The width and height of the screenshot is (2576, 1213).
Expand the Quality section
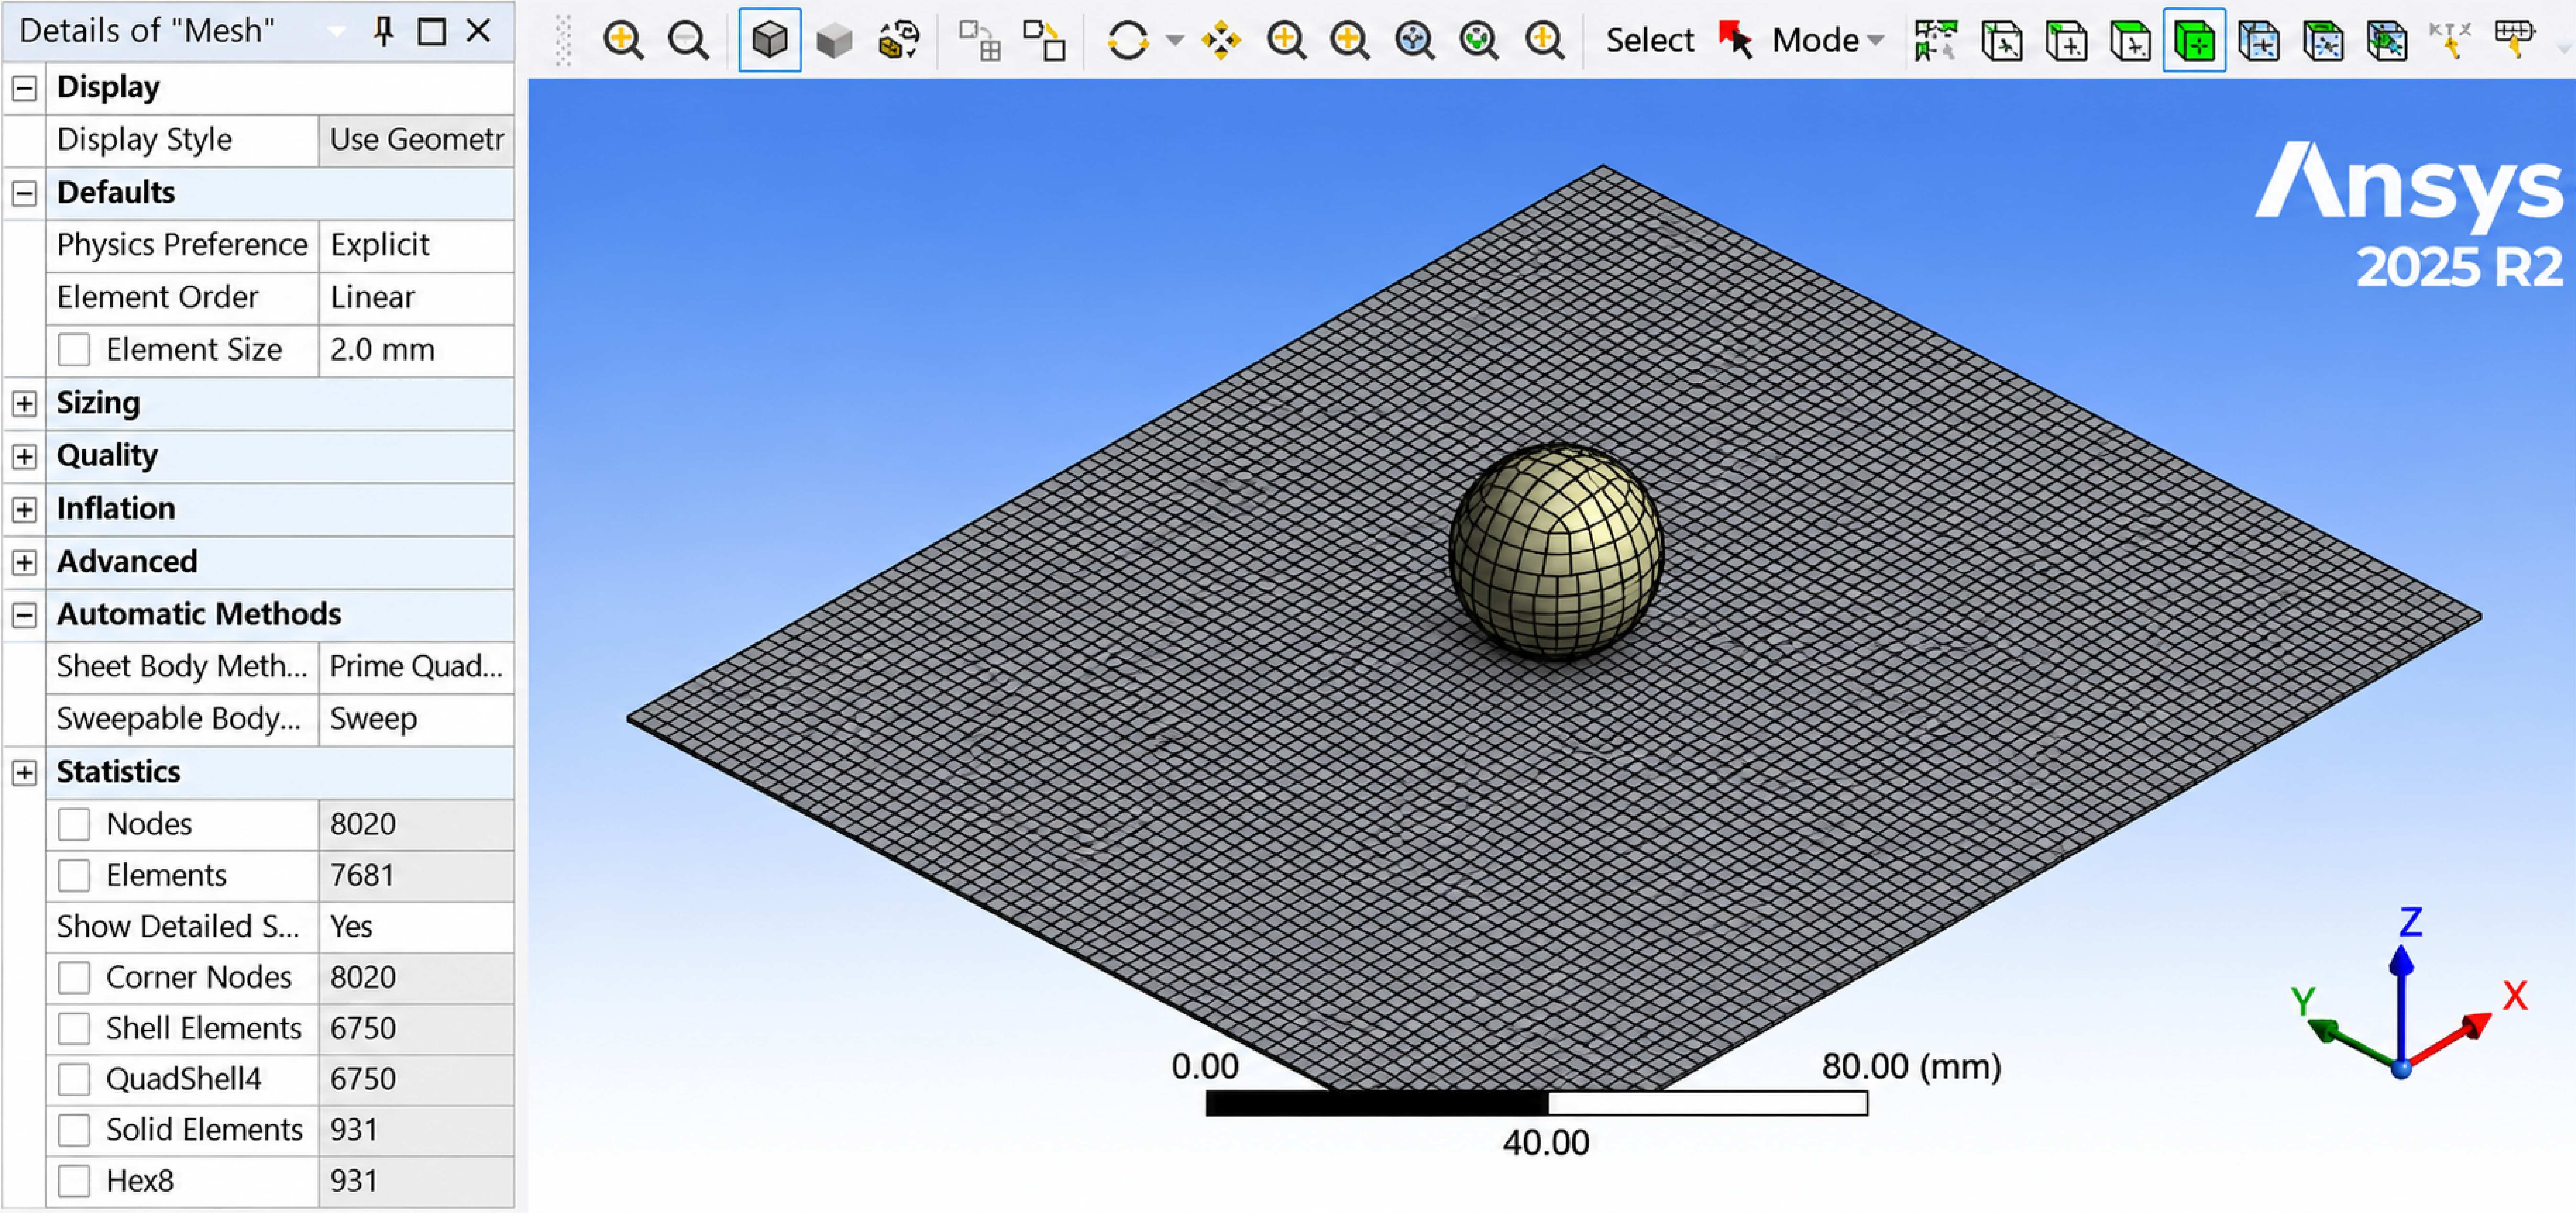pos(24,457)
